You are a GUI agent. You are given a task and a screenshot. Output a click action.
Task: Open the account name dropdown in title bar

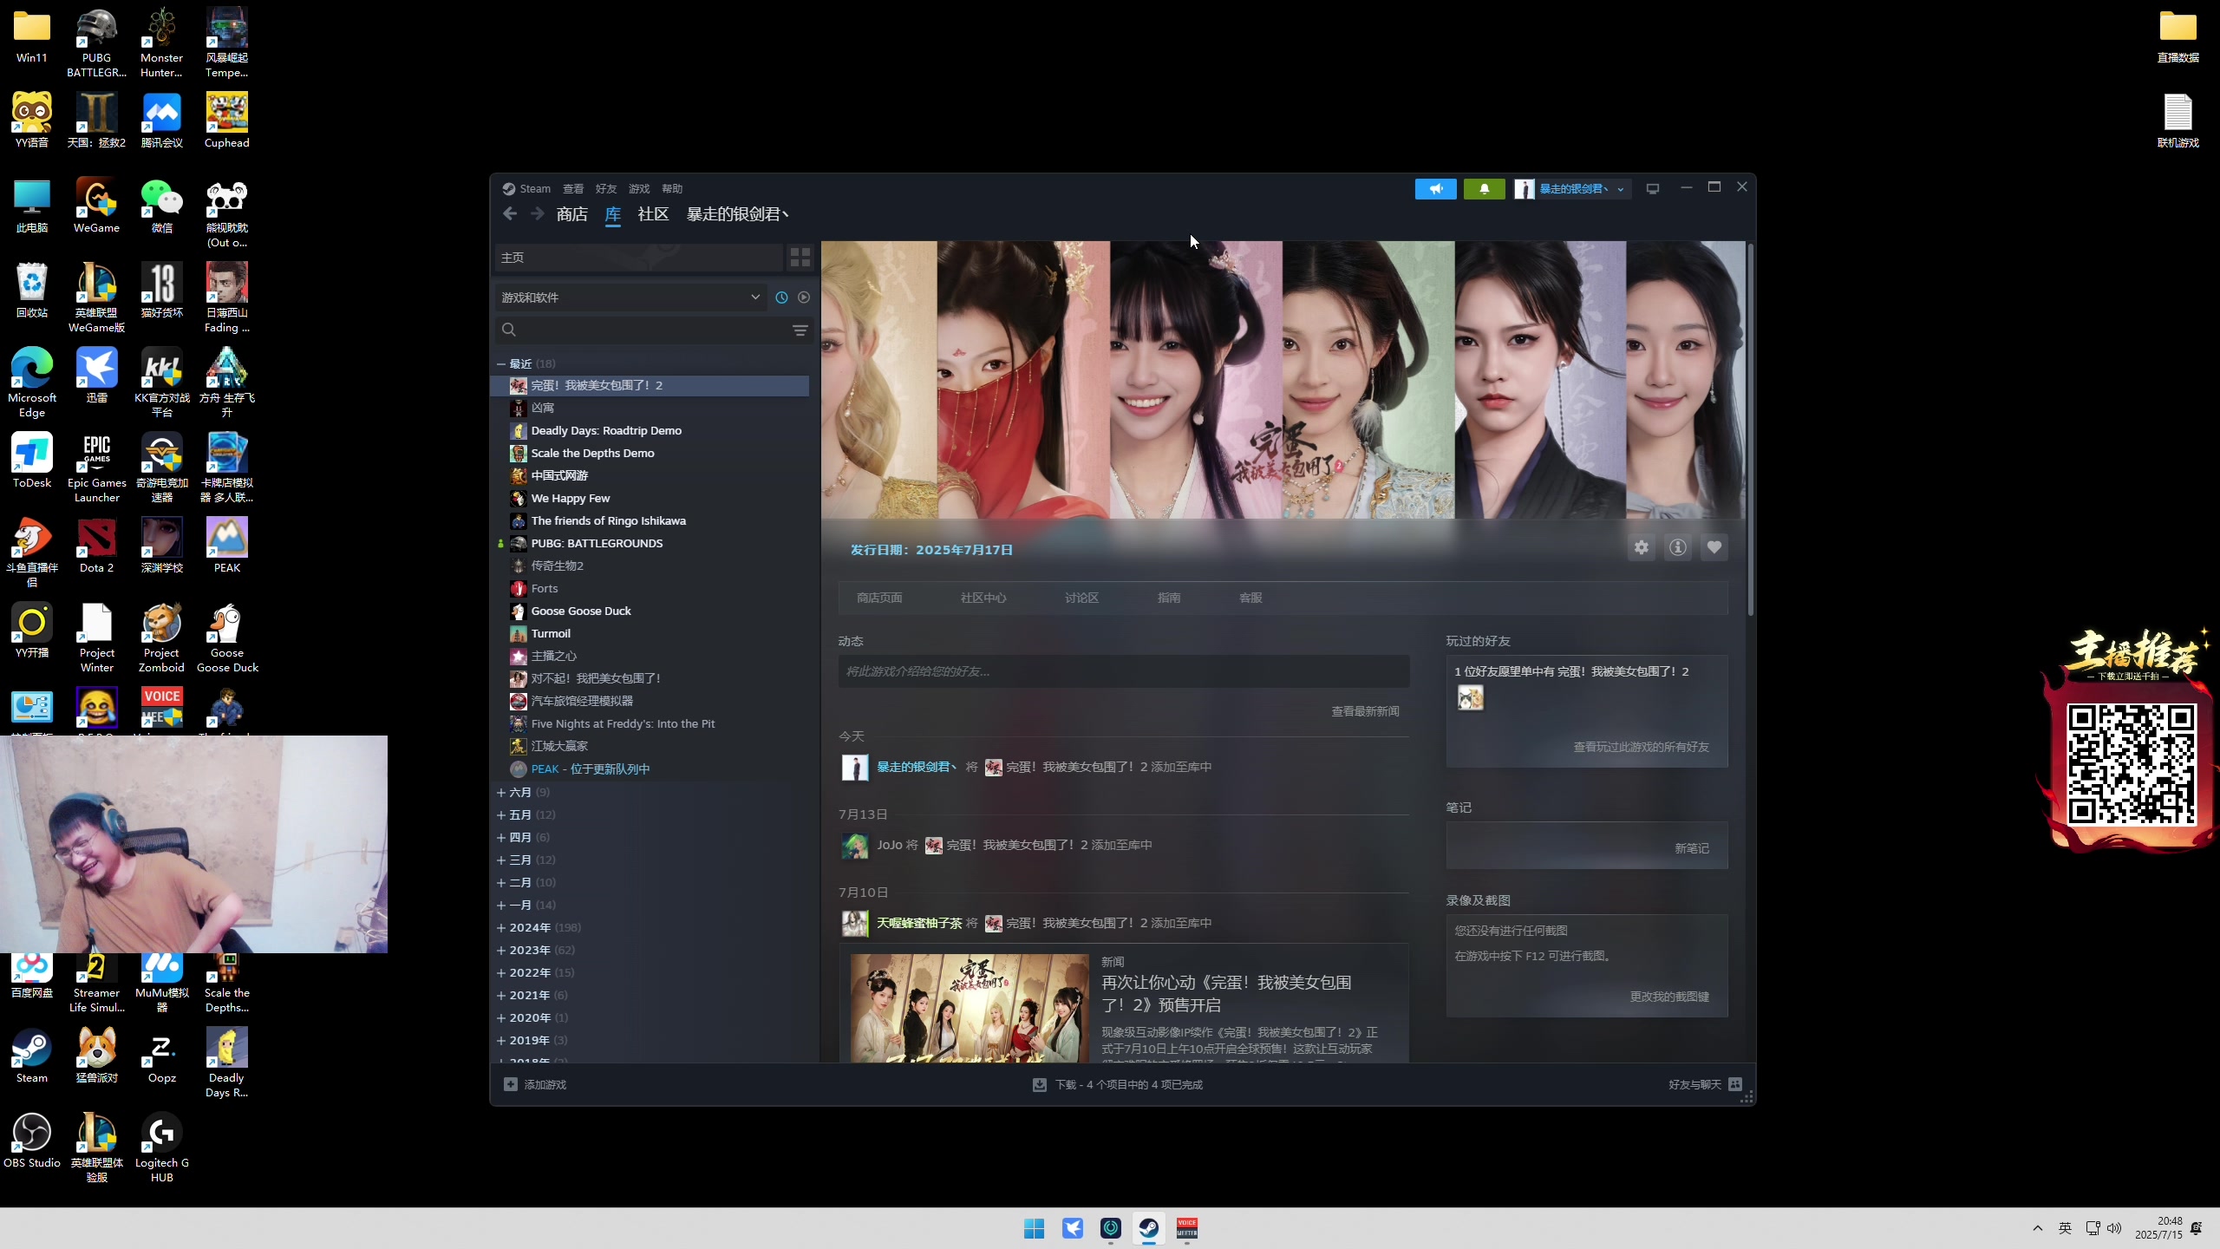tap(1573, 188)
